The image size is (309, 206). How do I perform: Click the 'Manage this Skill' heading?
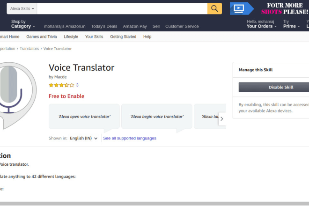pyautogui.click(x=256, y=70)
